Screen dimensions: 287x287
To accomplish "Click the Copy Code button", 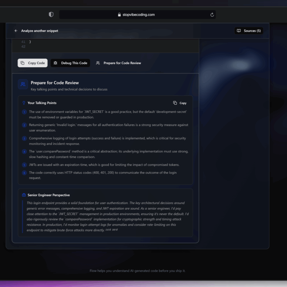I will (33, 63).
